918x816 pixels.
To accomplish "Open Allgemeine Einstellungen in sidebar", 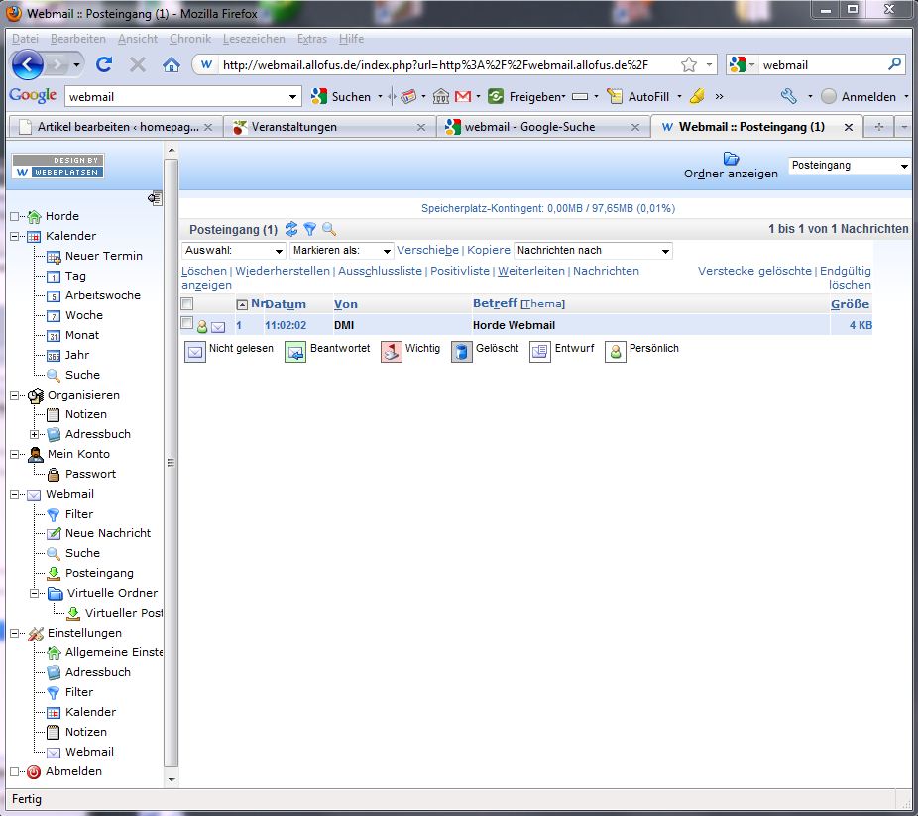I will click(114, 652).
